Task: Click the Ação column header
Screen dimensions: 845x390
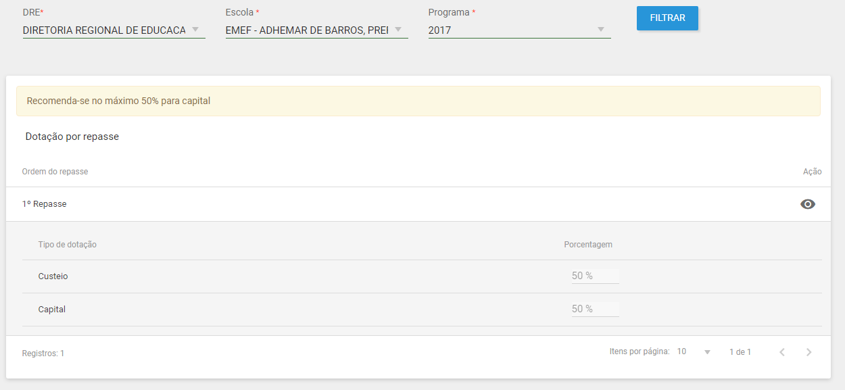Action: (812, 172)
